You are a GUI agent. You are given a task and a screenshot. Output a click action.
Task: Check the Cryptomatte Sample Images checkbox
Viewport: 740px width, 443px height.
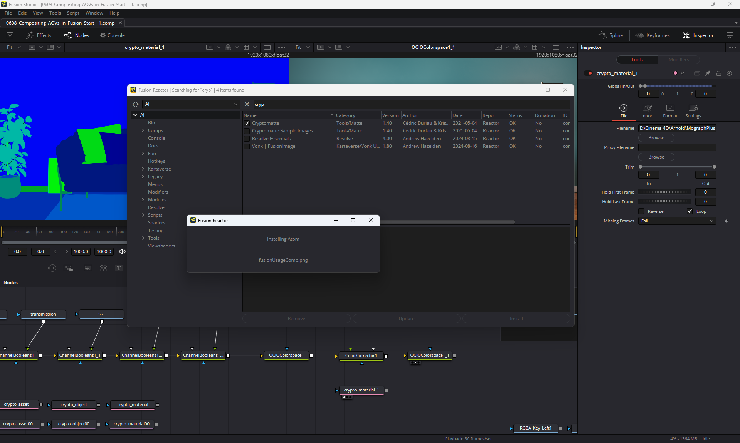247,131
